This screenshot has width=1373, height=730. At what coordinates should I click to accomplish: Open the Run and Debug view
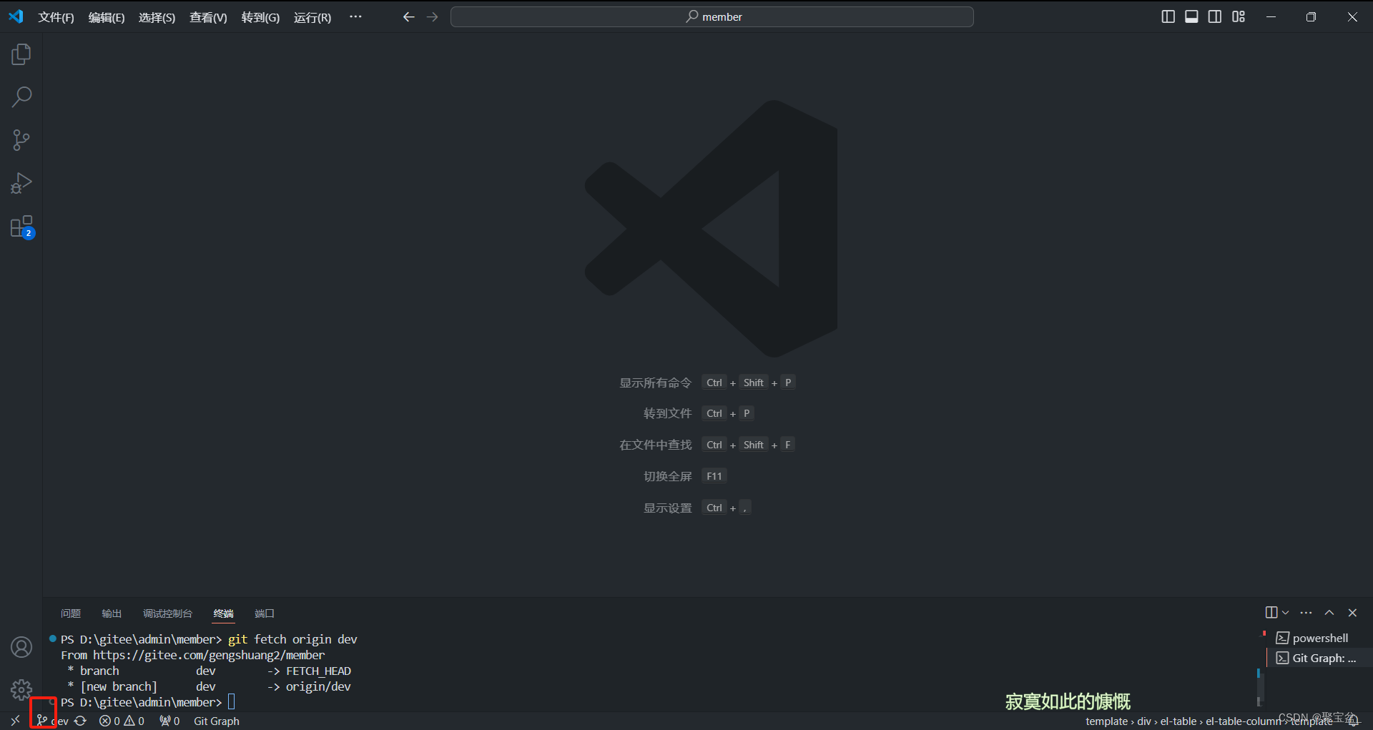21,183
